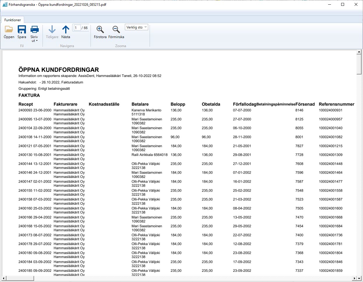Select the Funktioner ribbon tab

click(13, 20)
